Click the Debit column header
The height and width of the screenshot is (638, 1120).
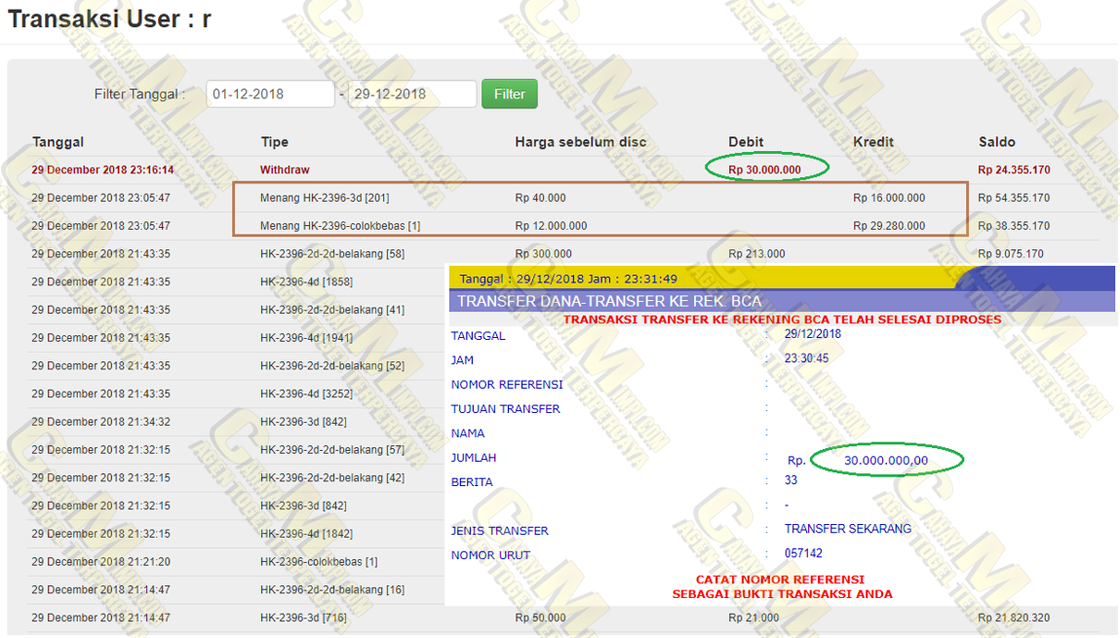point(746,142)
